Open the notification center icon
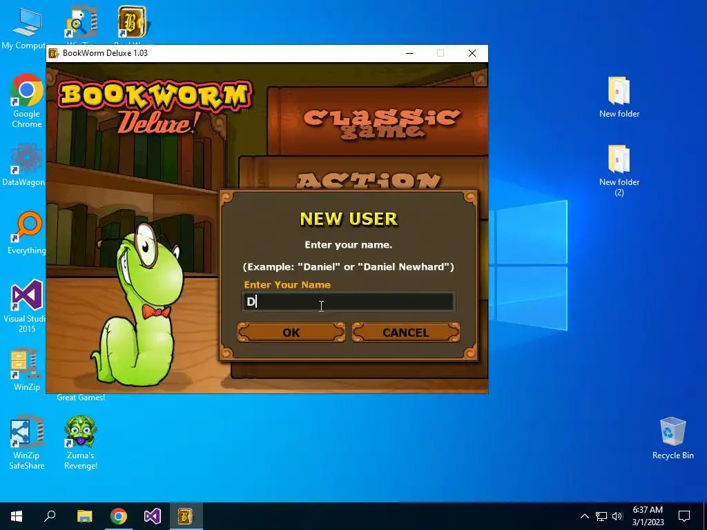This screenshot has height=530, width=707. click(x=684, y=516)
